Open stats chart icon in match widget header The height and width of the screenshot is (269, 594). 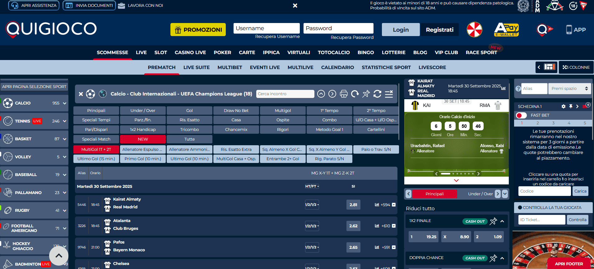(x=504, y=88)
